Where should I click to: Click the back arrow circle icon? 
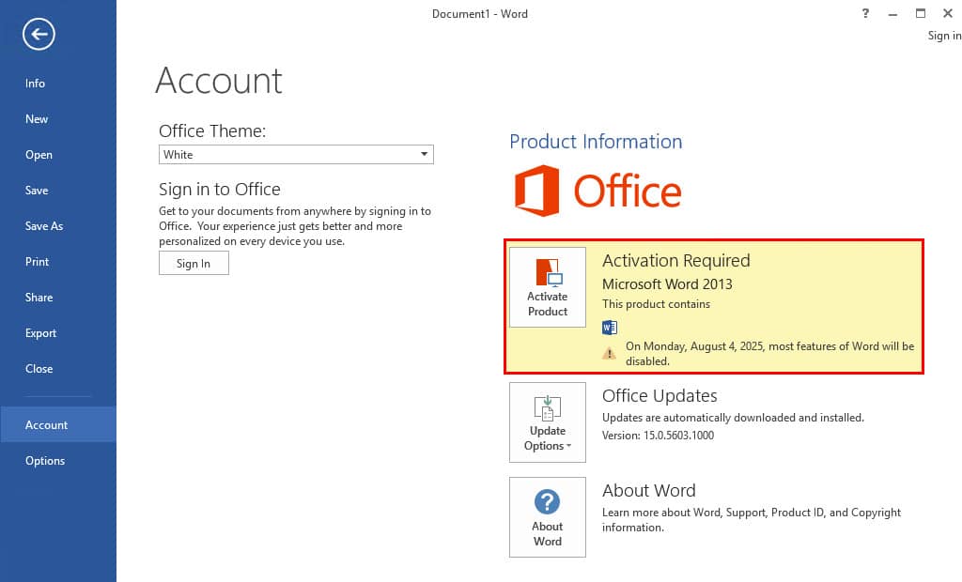click(39, 34)
